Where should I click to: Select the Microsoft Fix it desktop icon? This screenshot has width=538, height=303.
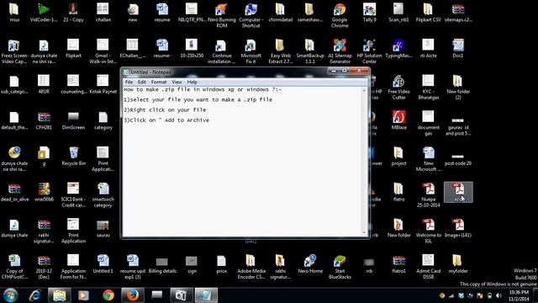tap(251, 51)
